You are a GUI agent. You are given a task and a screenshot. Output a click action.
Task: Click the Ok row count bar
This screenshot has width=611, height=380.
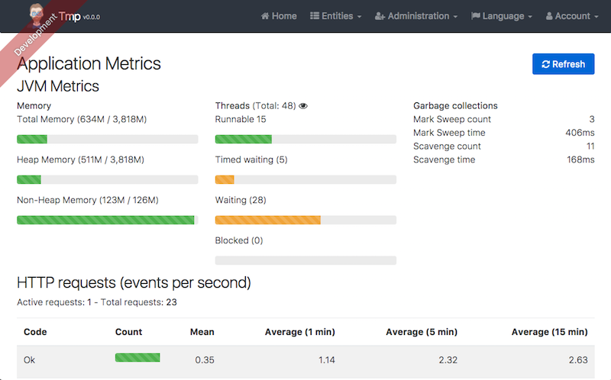click(x=137, y=357)
